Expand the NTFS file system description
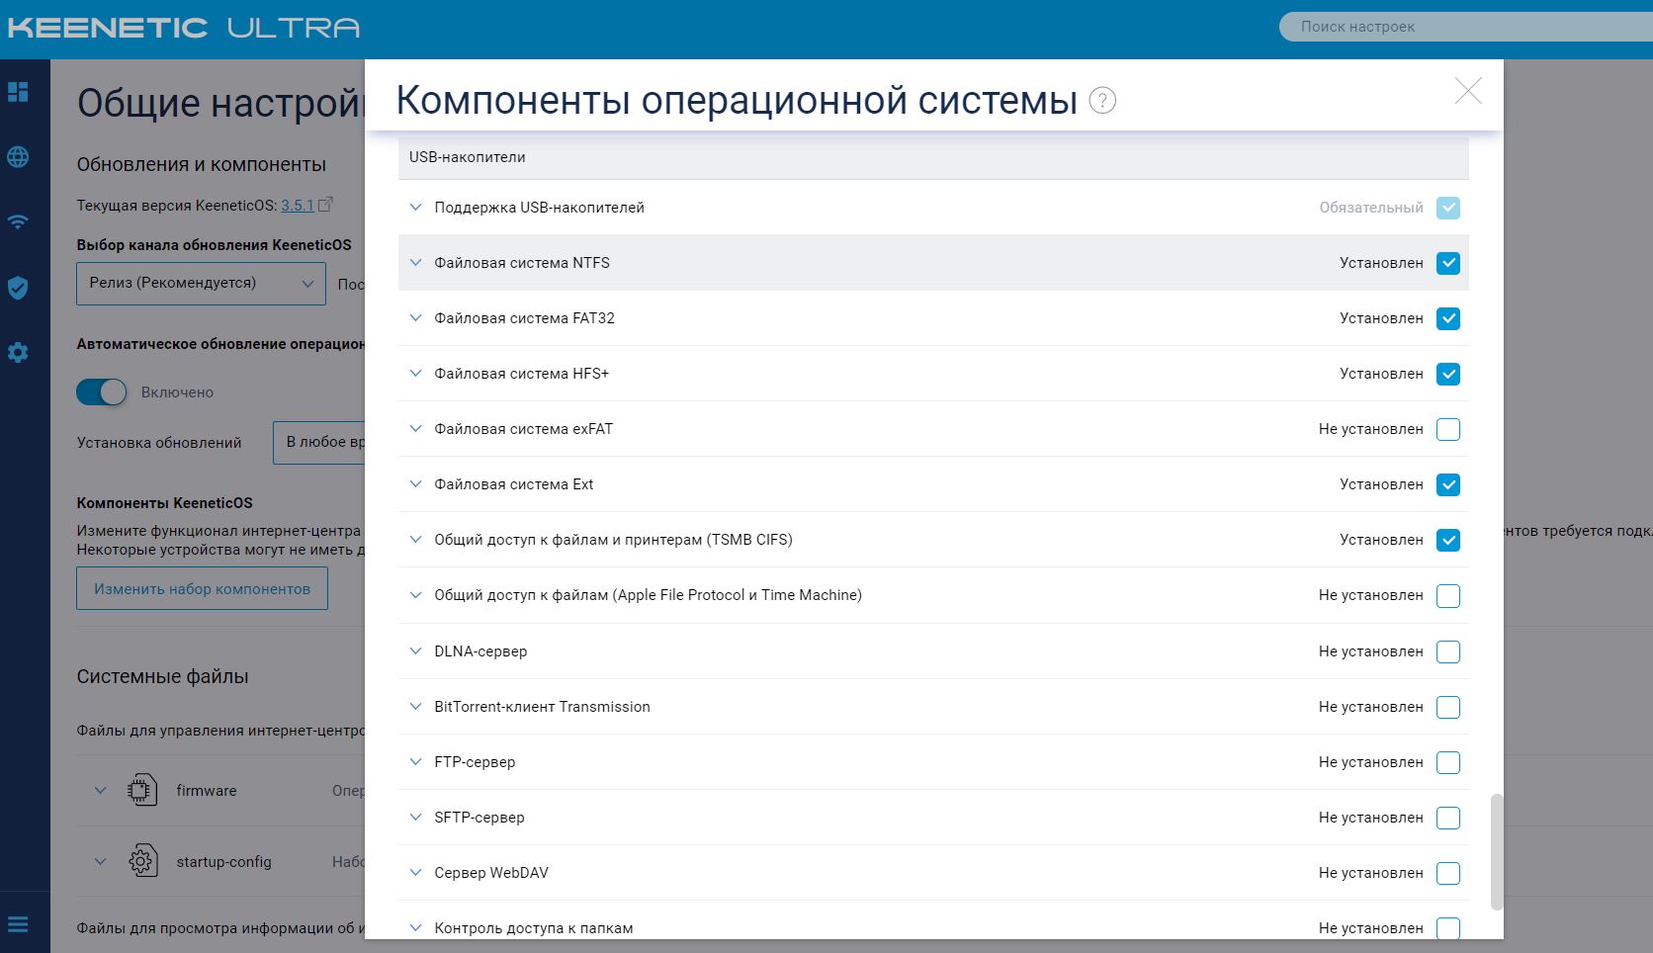The height and width of the screenshot is (953, 1653). click(415, 263)
